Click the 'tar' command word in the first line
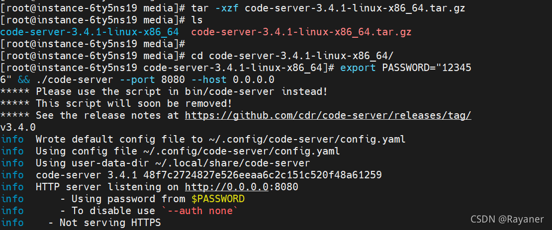 [x=200, y=8]
